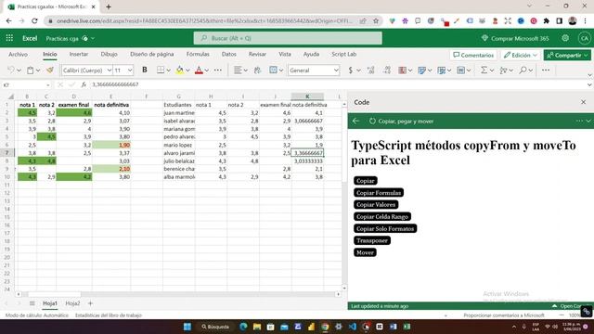Click the AutoSum sigma icon
The width and height of the screenshot is (594, 334).
tap(484, 71)
